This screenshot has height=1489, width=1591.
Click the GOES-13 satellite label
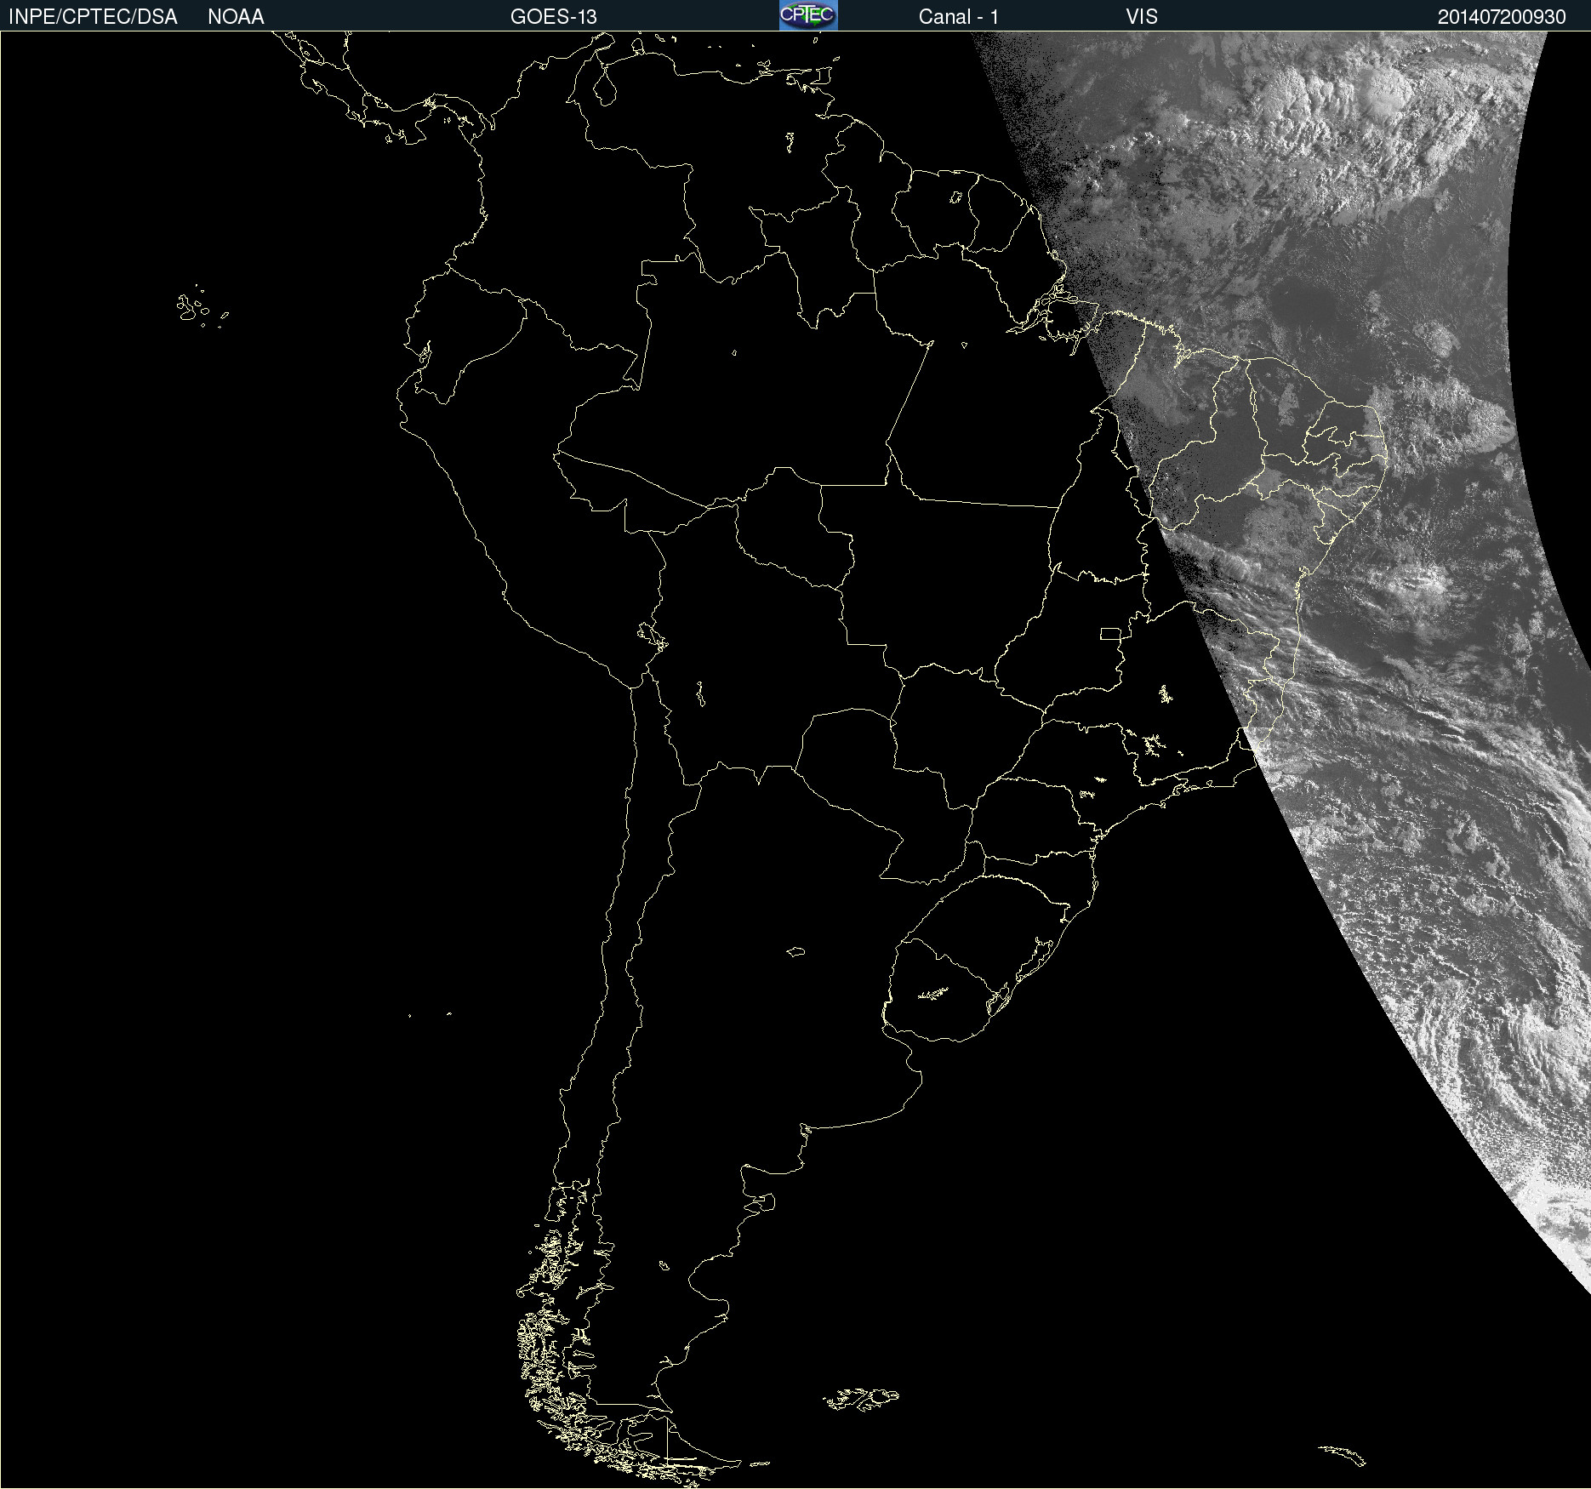tap(553, 17)
